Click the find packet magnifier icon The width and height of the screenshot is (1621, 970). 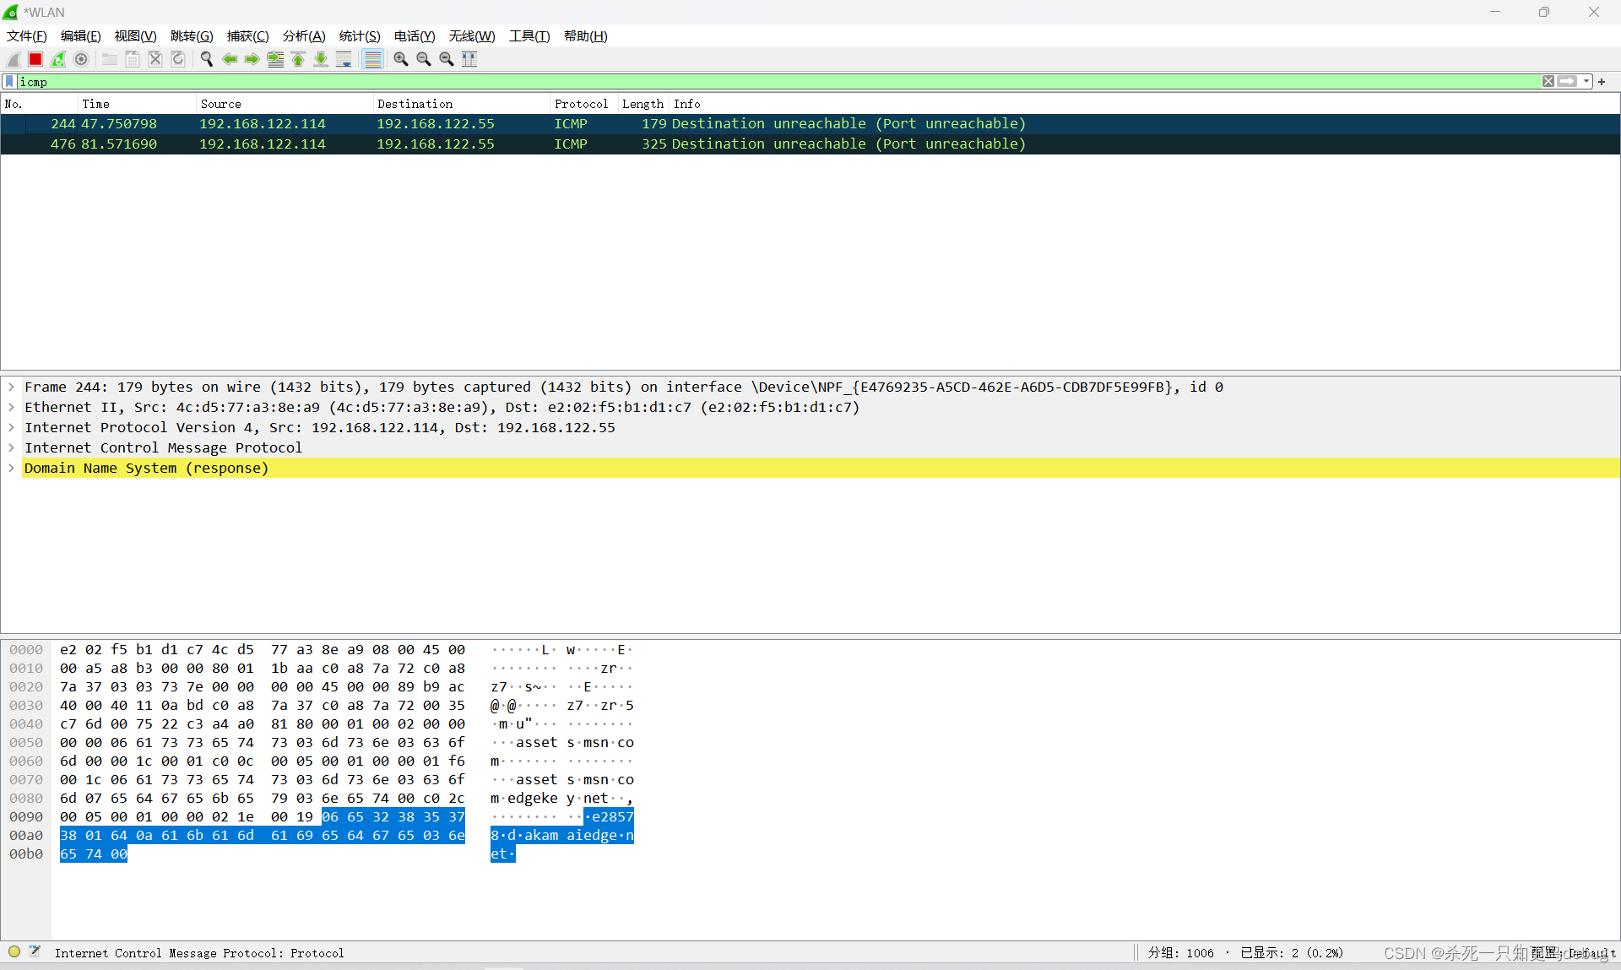pos(206,59)
